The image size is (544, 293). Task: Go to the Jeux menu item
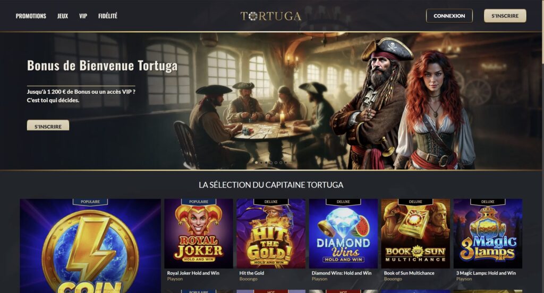[x=63, y=16]
